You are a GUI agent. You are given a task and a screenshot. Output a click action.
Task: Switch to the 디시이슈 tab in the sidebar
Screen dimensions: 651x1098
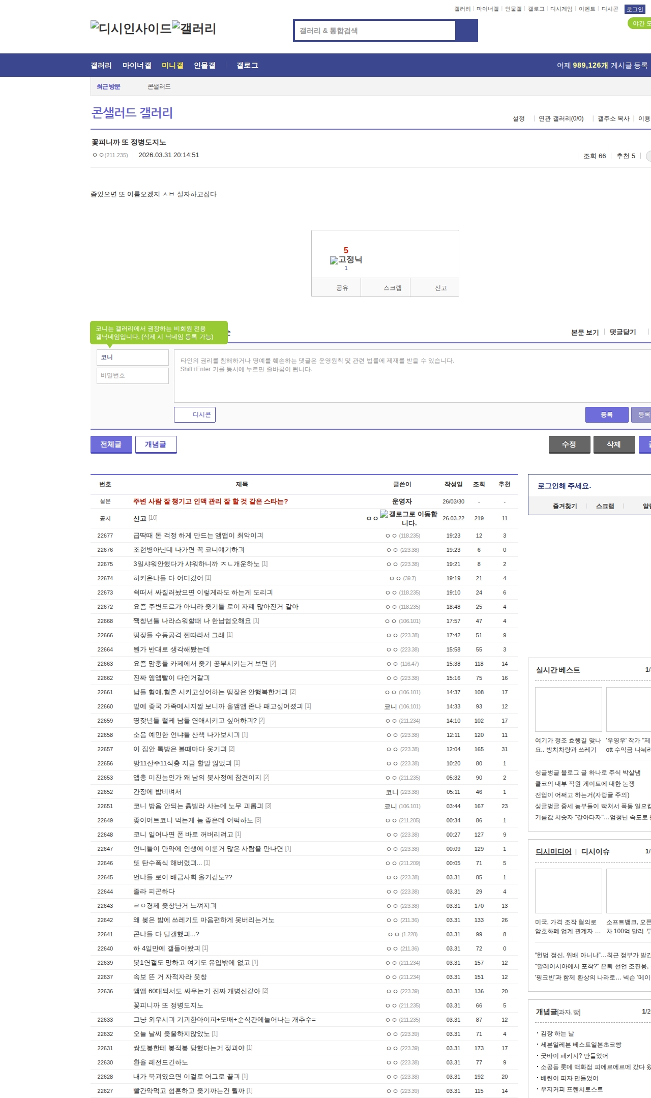pyautogui.click(x=595, y=851)
